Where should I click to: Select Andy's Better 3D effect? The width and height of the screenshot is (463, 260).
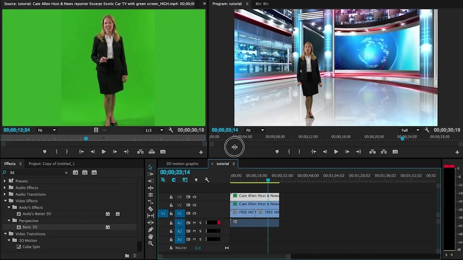37,214
